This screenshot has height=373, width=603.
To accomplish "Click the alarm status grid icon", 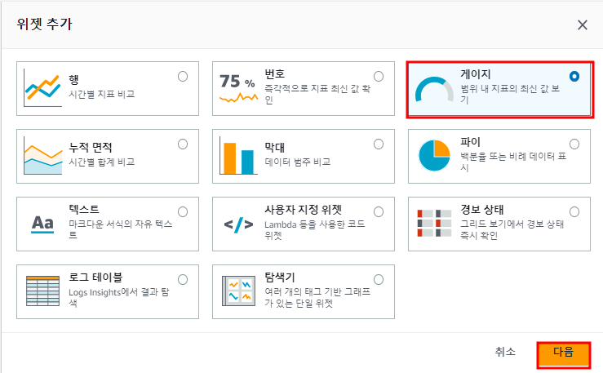I will pyautogui.click(x=434, y=223).
